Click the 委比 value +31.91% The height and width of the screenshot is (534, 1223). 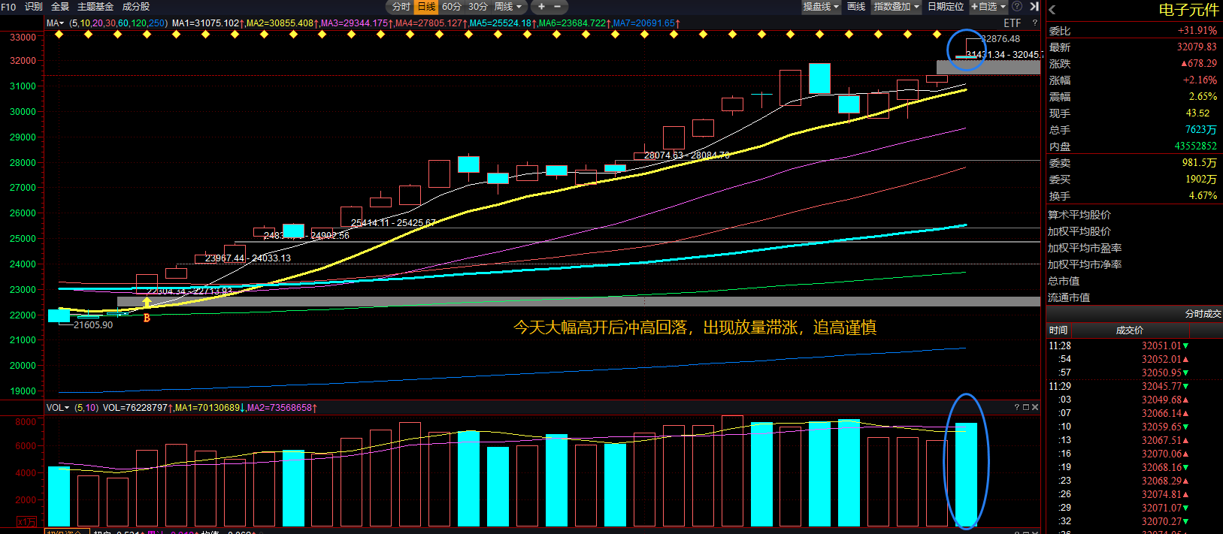pos(1197,31)
